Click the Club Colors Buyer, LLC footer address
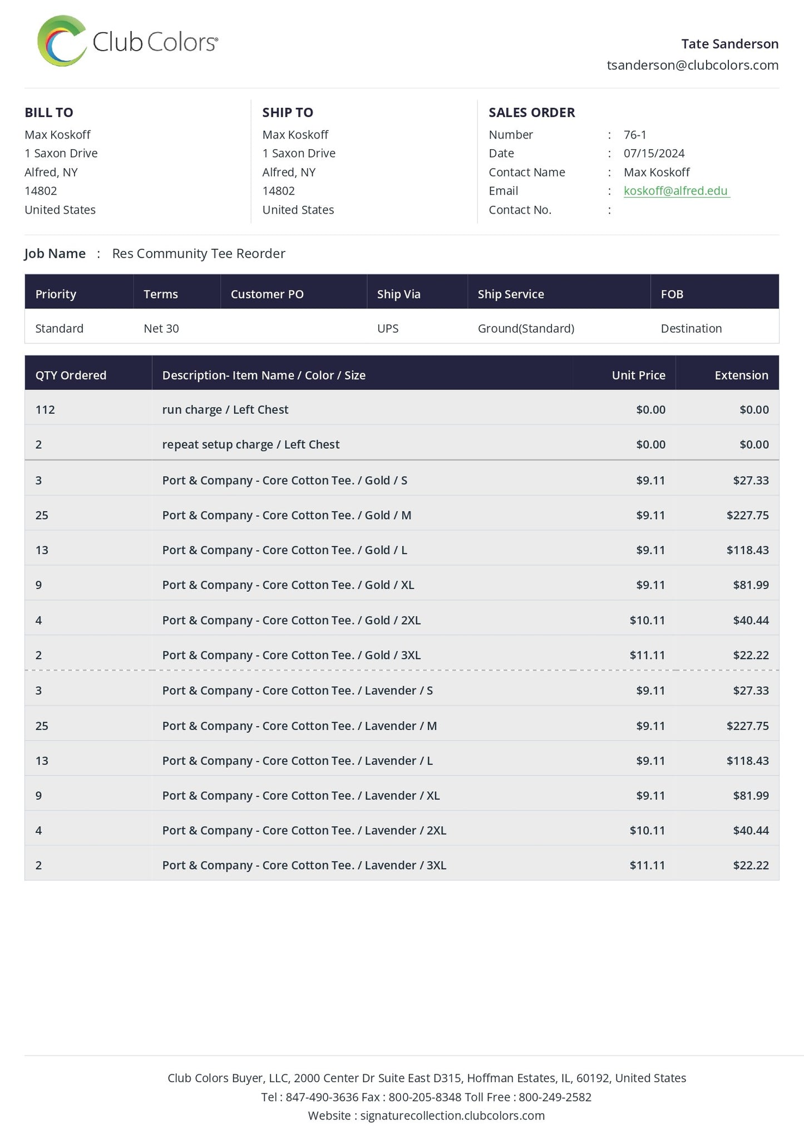The height and width of the screenshot is (1135, 804). click(x=427, y=1078)
